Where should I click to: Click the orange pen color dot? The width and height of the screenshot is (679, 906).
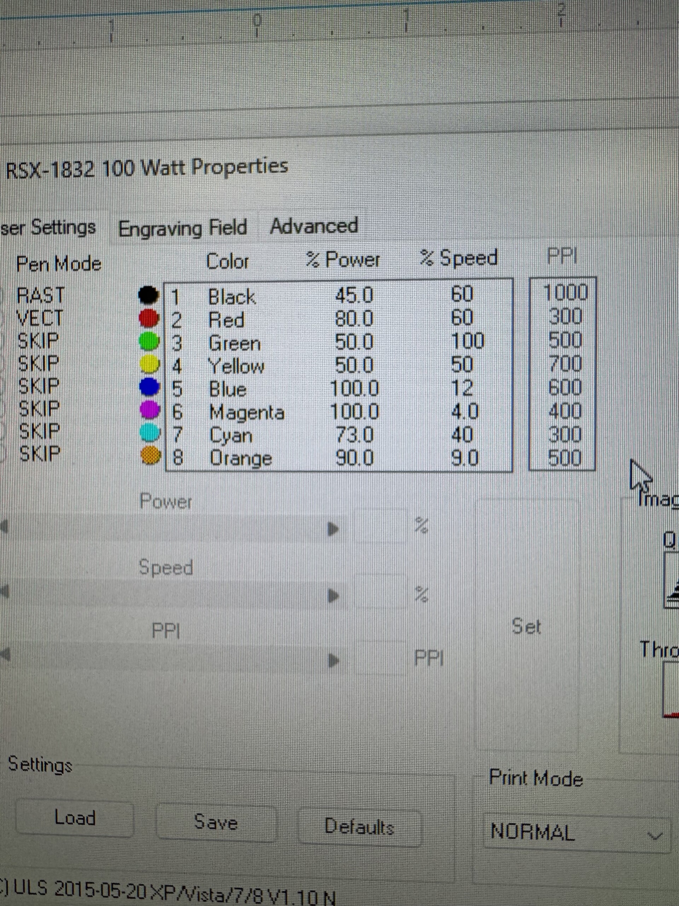(150, 455)
